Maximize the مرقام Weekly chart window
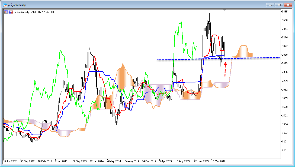 (279, 5)
